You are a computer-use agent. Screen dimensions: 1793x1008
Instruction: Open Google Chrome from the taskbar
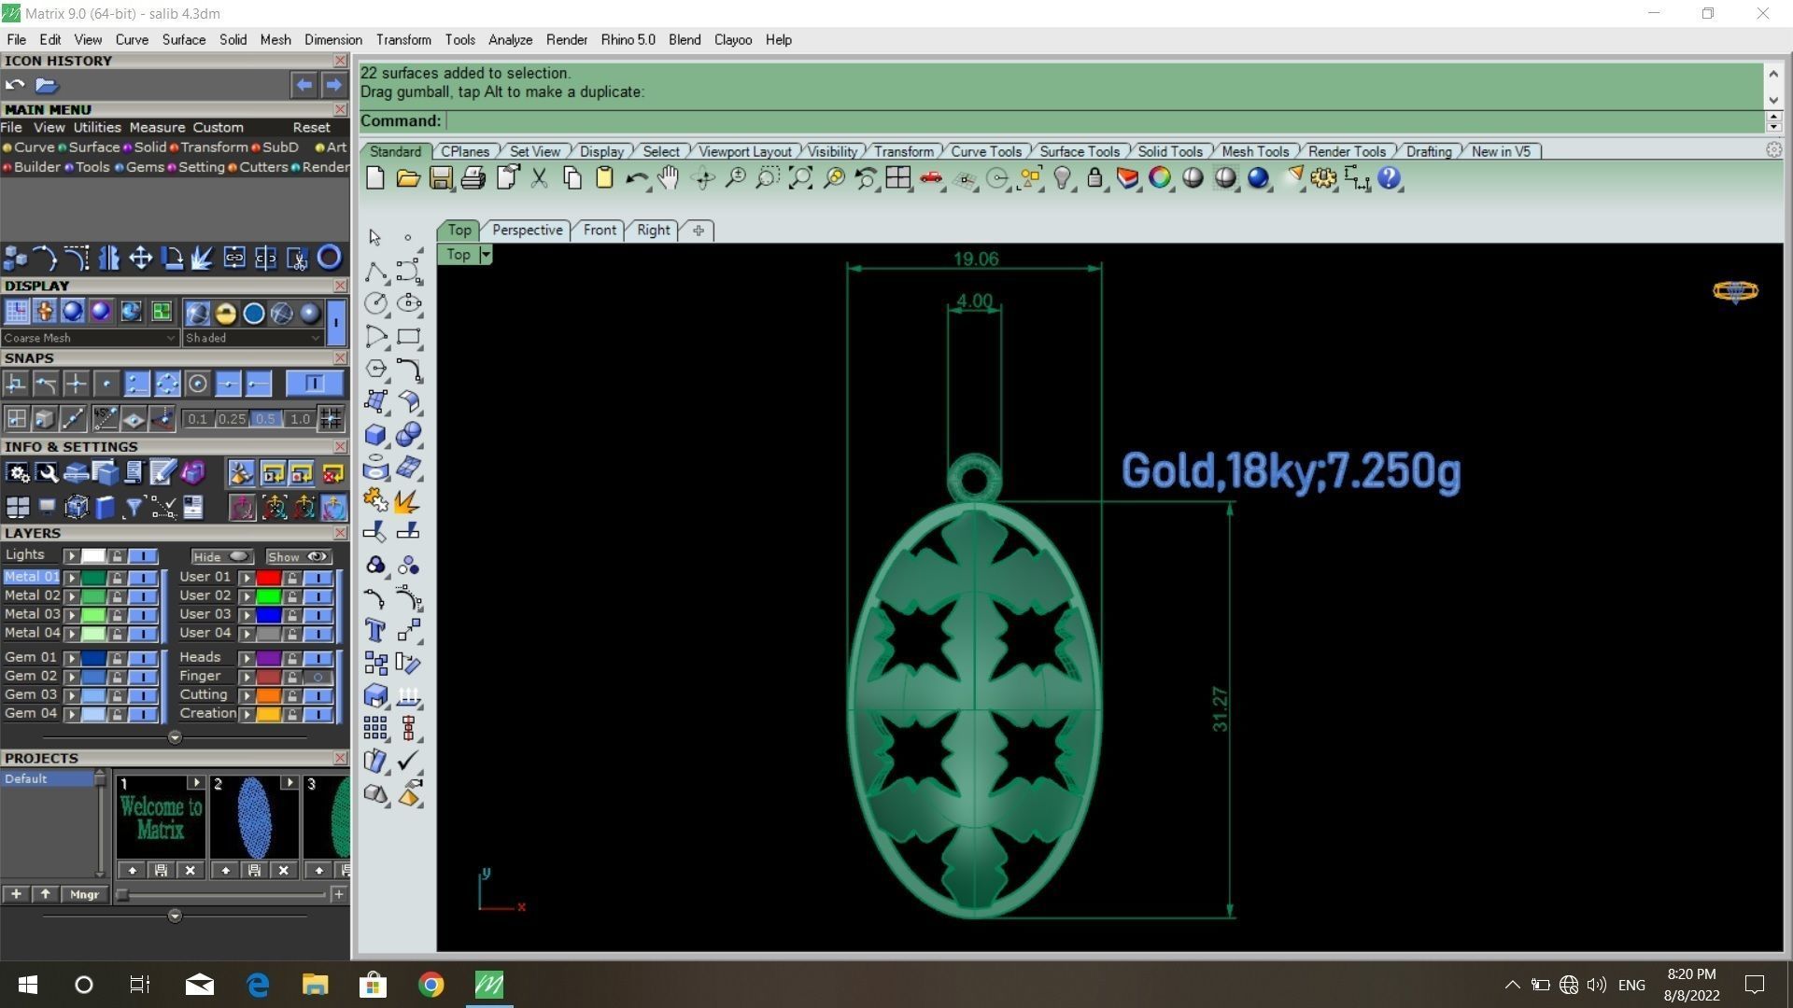coord(431,985)
